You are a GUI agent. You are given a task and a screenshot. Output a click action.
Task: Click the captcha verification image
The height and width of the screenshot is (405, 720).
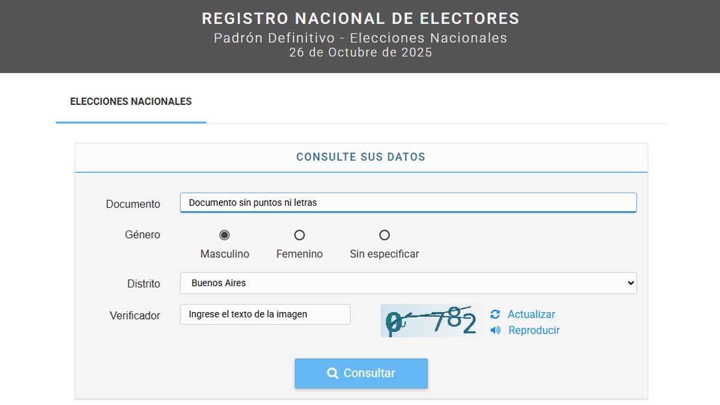(430, 321)
